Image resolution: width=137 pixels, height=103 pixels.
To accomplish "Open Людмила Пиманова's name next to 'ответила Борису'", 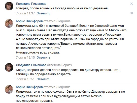I will point(31,65).
